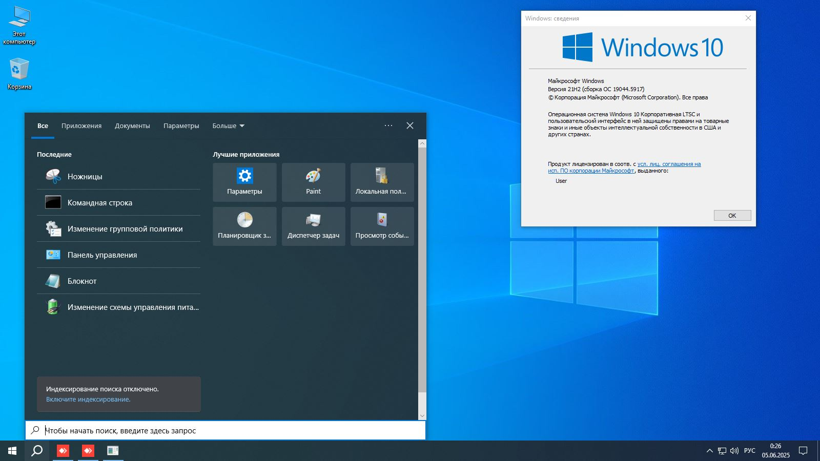Click the search query input field
The image size is (820, 461).
point(231,430)
